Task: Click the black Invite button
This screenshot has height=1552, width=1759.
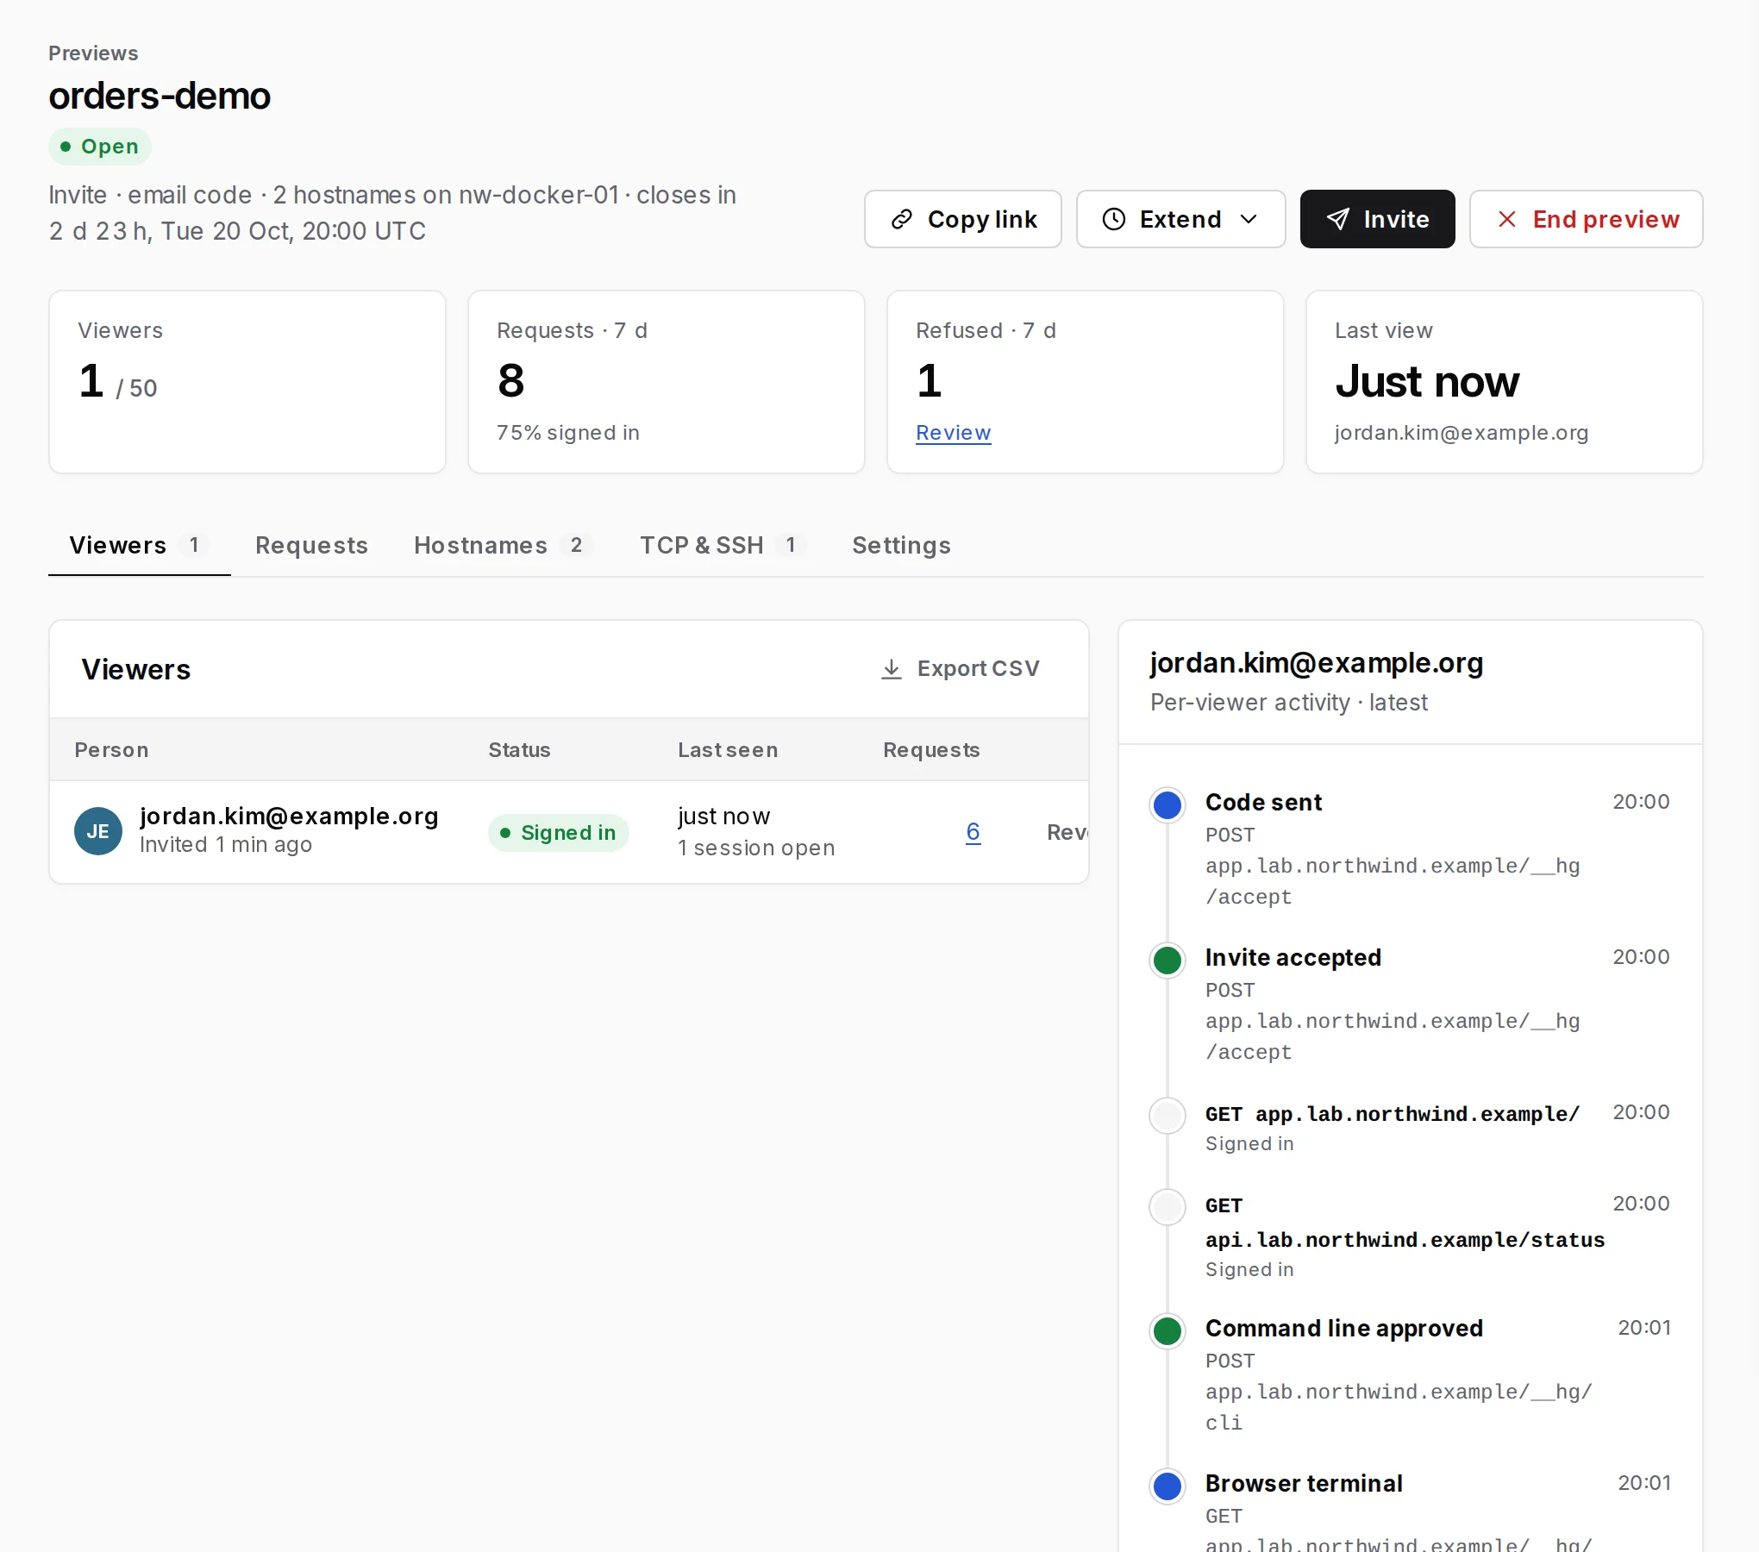Action: coord(1378,219)
